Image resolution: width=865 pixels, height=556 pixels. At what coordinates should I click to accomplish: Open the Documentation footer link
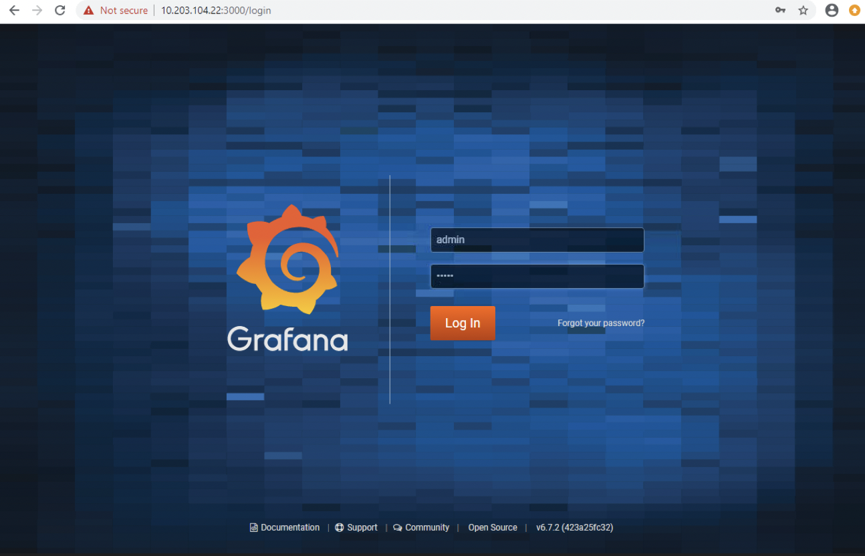pyautogui.click(x=290, y=528)
